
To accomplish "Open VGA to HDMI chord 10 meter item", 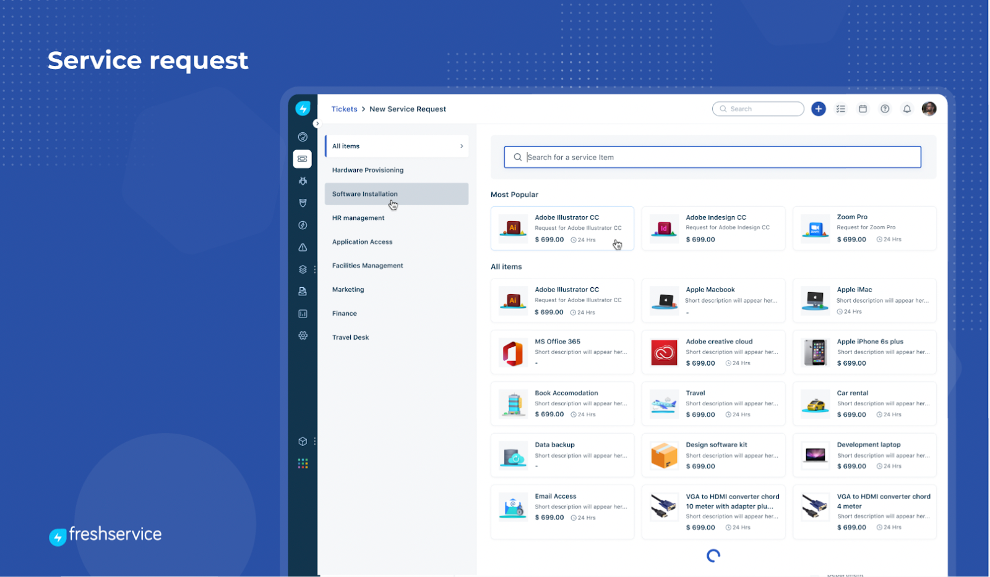I will tap(713, 512).
